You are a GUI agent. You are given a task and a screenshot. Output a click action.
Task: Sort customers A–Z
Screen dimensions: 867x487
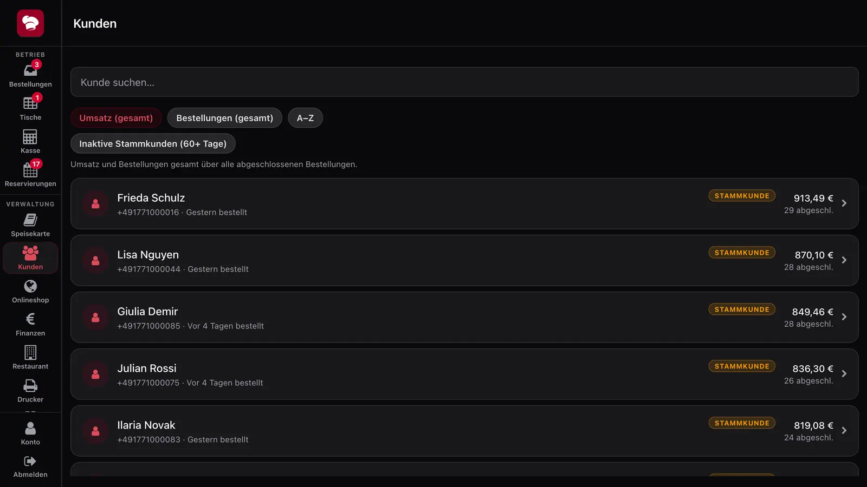[305, 118]
